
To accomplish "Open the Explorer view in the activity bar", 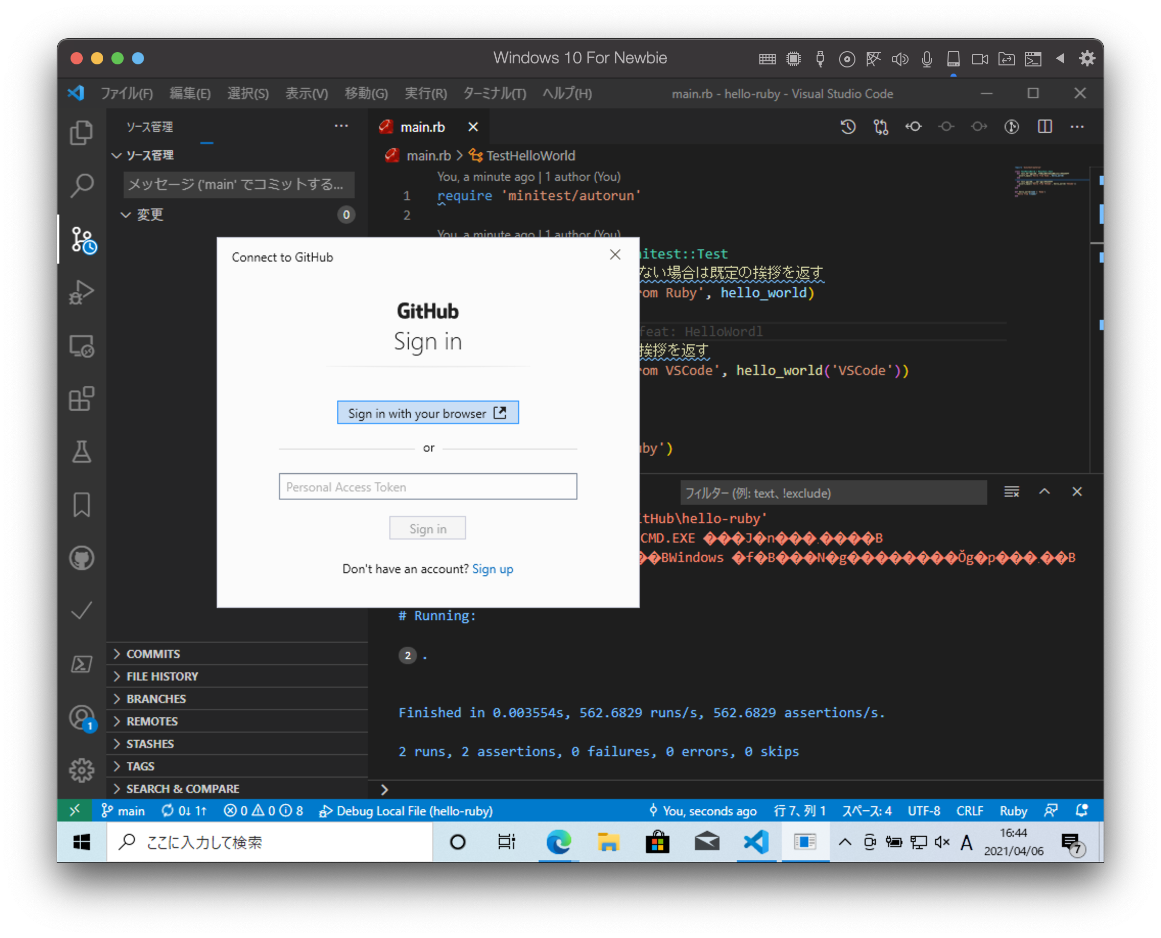I will pyautogui.click(x=82, y=131).
